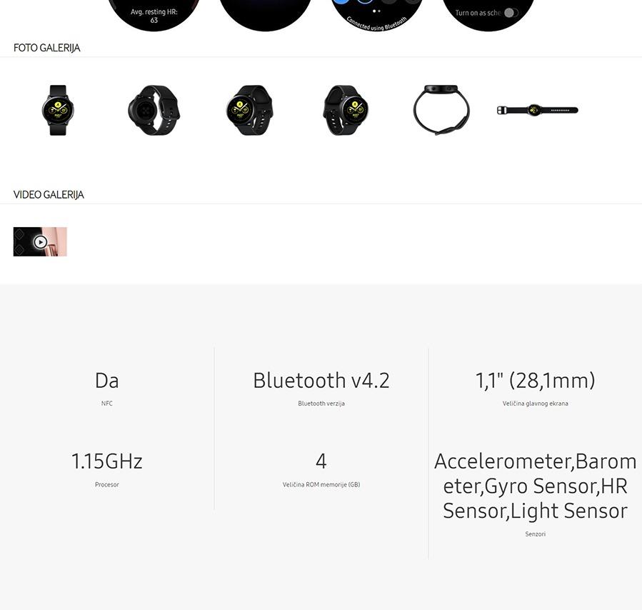Toggle the 'Turn on as scheduled' switch
The image size is (642, 610).
tap(511, 13)
